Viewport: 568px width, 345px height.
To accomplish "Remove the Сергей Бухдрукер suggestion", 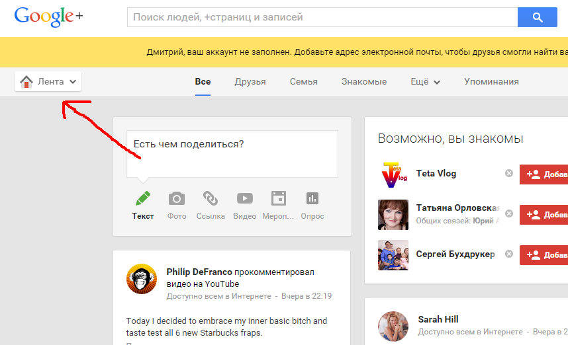I will click(509, 254).
